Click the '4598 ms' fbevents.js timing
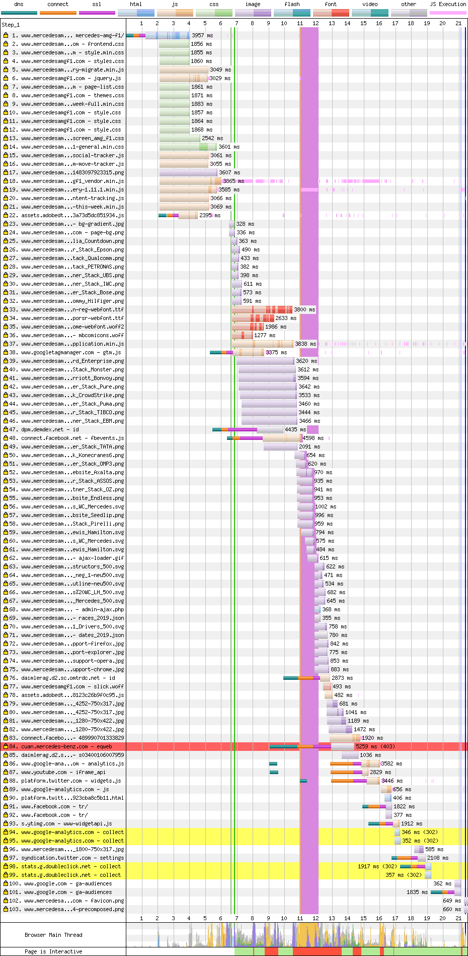This screenshot has width=468, height=956. click(313, 438)
